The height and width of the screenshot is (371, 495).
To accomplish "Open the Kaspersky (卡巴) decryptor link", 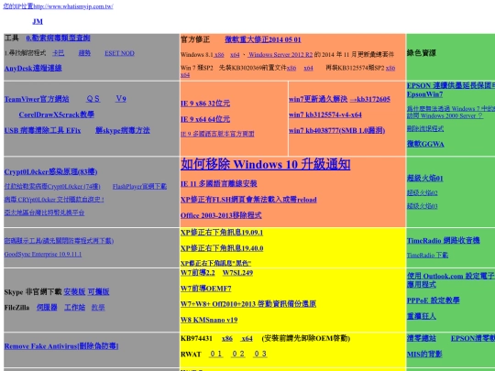I will click(58, 53).
